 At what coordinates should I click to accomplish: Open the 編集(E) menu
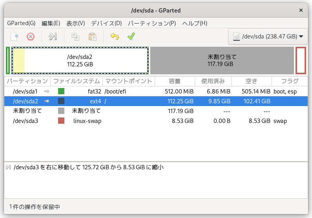point(51,23)
